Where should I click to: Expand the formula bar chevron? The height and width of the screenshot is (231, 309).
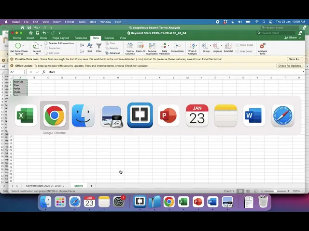(x=303, y=72)
